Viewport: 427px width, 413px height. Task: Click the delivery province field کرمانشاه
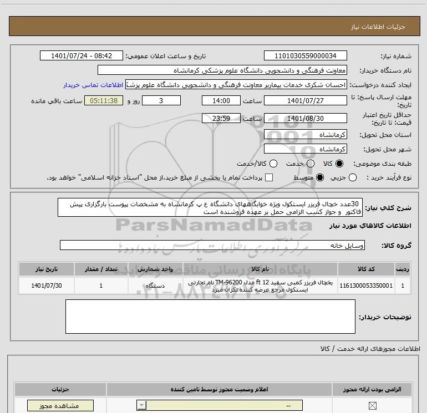[x=305, y=135]
